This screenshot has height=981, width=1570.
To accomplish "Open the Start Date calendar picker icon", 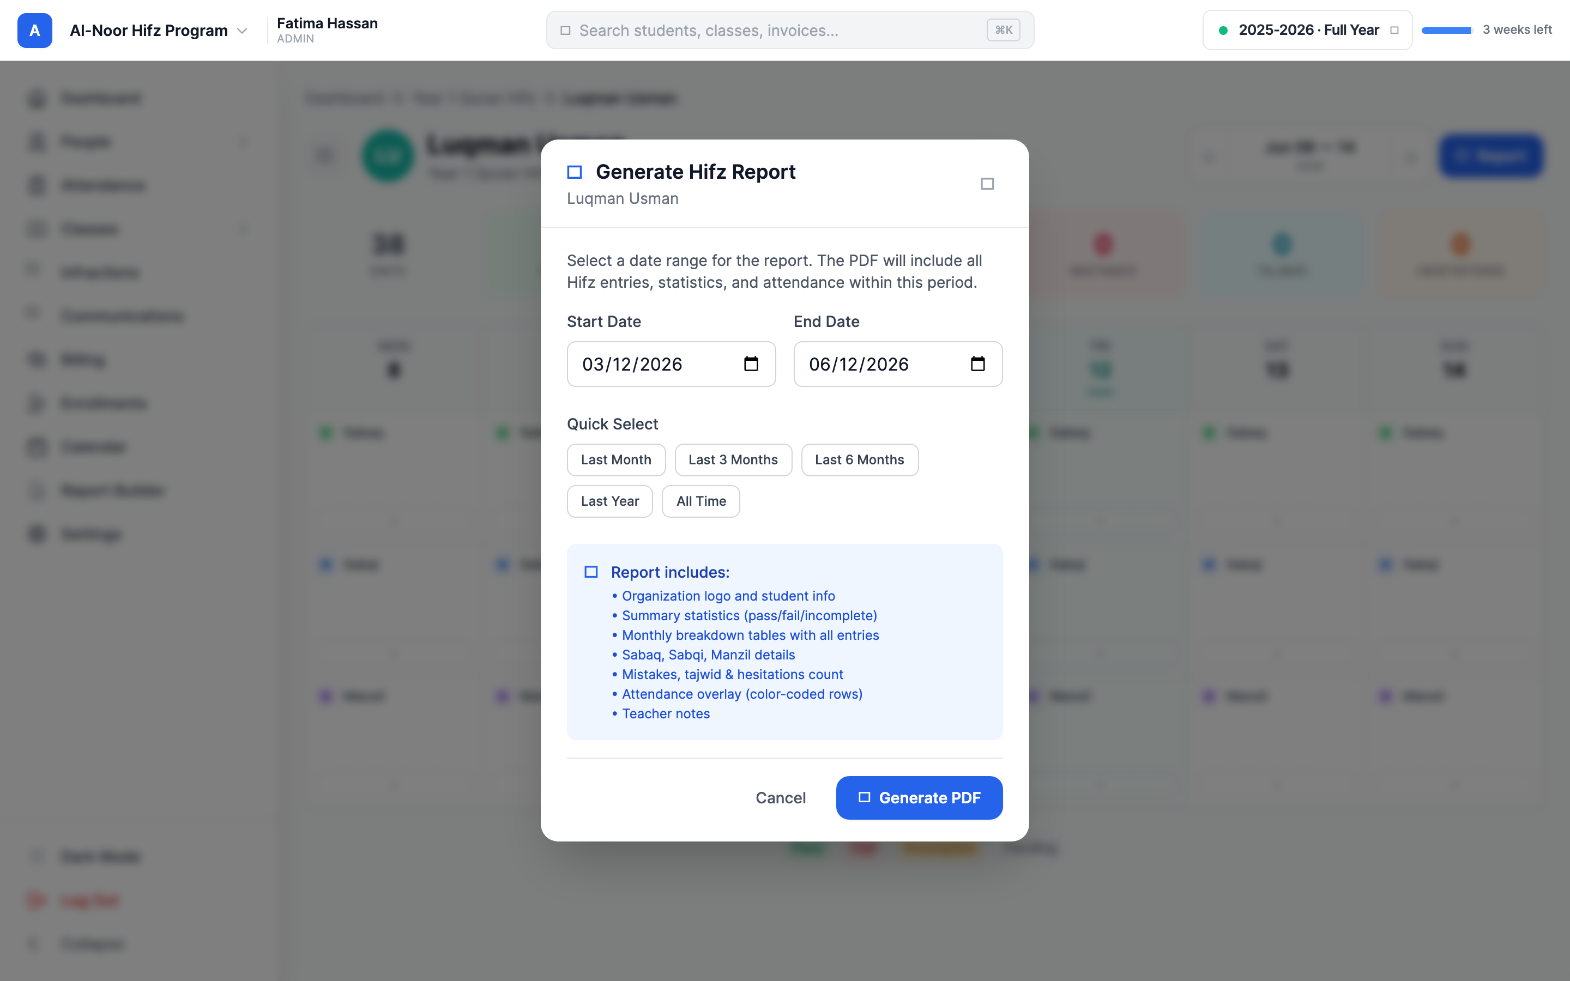I will (x=751, y=364).
